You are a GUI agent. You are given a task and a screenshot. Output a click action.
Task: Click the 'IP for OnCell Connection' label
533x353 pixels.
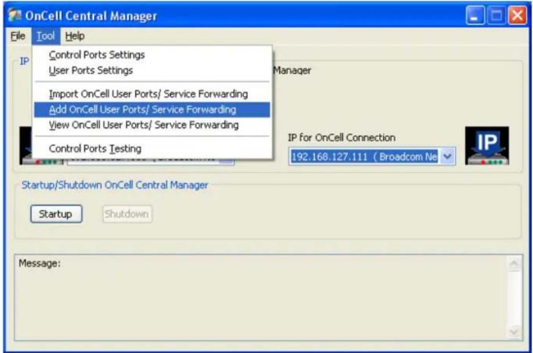click(x=341, y=138)
